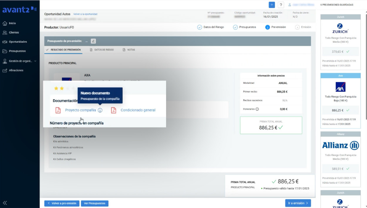Screen dimensions: 367x208
Task: Open the Condicionado general PDF icon
Action: click(114, 110)
